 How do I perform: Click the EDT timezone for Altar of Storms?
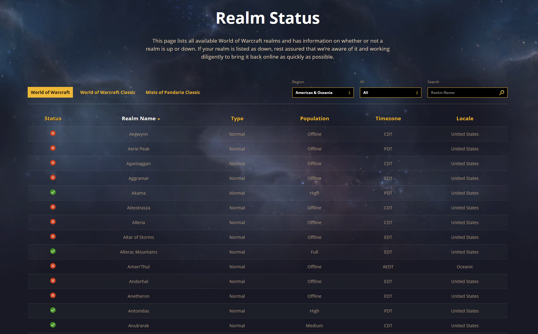point(388,237)
